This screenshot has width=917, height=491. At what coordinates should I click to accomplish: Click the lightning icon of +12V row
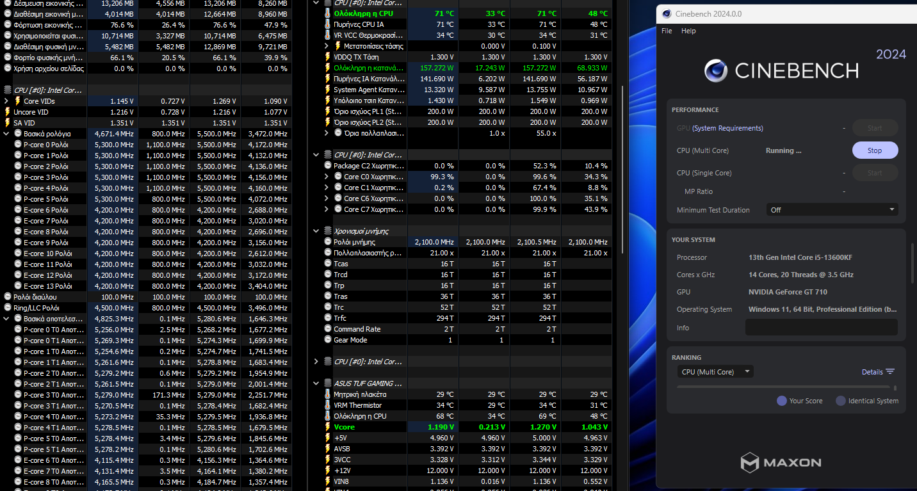(x=328, y=471)
